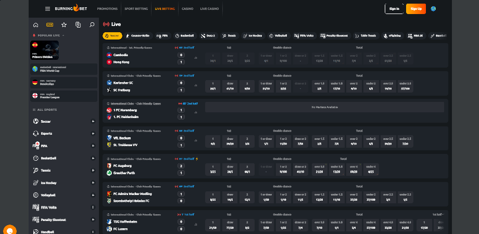Click the Sign In button
The width and height of the screenshot is (479, 234).
(x=394, y=9)
